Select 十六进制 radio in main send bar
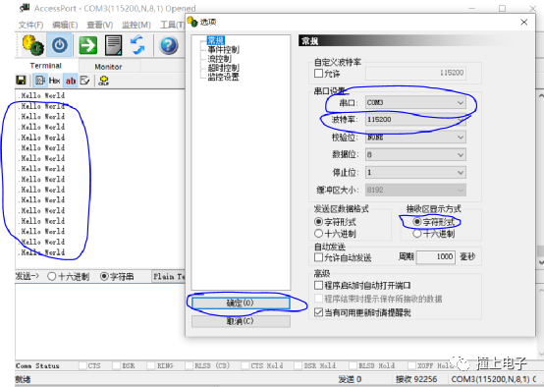Screen dimensions: 544x387 pos(52,276)
